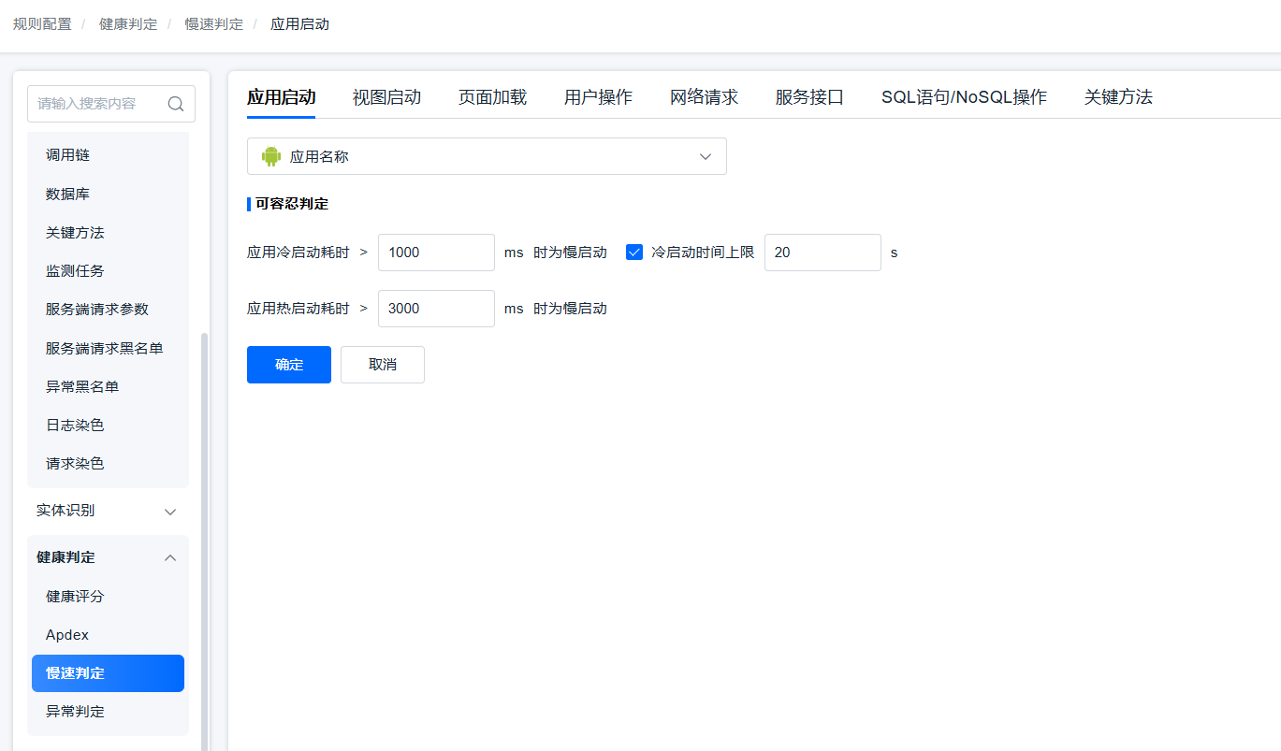Click the search magnifier icon in sidebar
Screen dimensions: 1281x751
[x=176, y=104]
